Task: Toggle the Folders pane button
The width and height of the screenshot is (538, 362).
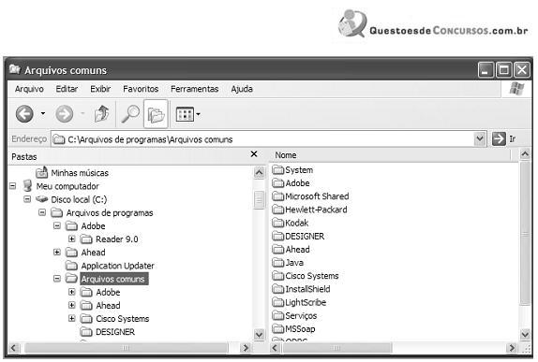Action: tap(156, 114)
